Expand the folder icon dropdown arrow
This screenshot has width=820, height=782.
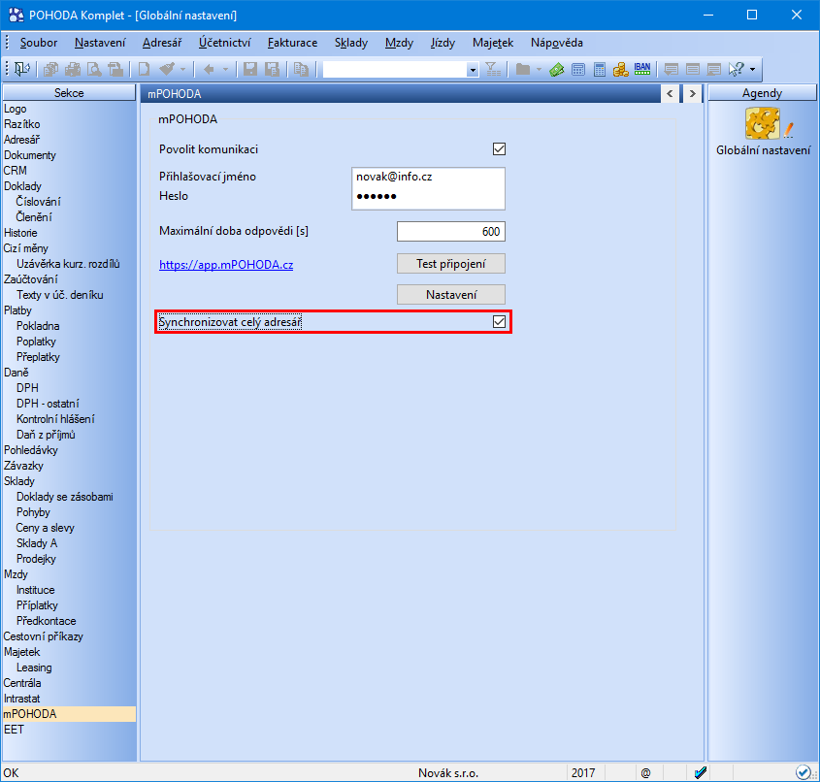[539, 69]
